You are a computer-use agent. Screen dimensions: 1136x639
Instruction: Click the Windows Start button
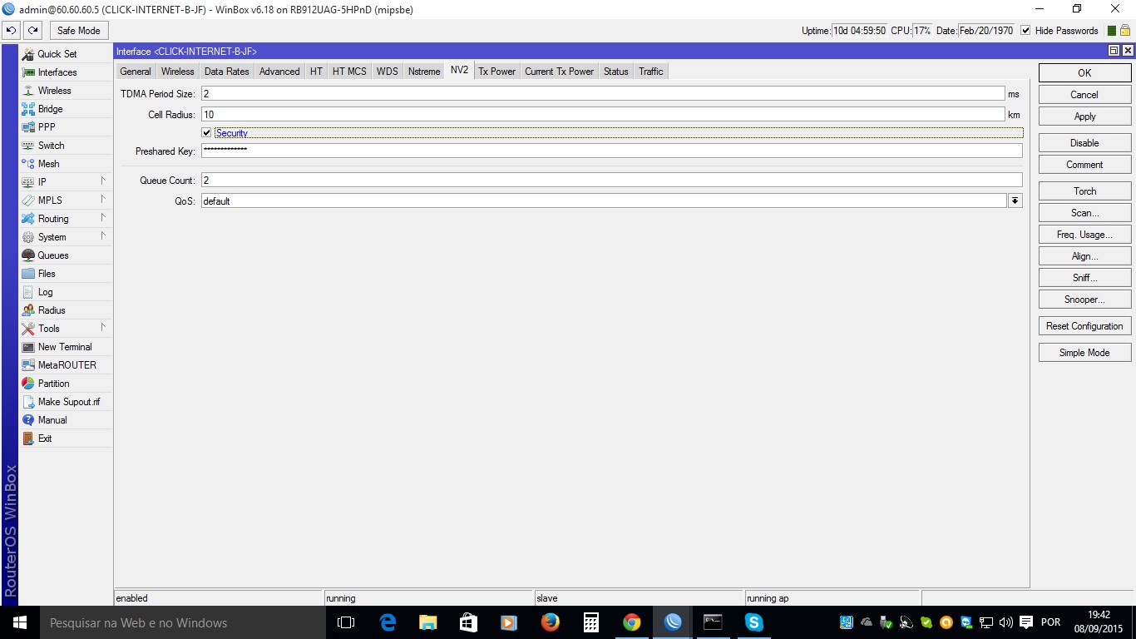coord(19,622)
